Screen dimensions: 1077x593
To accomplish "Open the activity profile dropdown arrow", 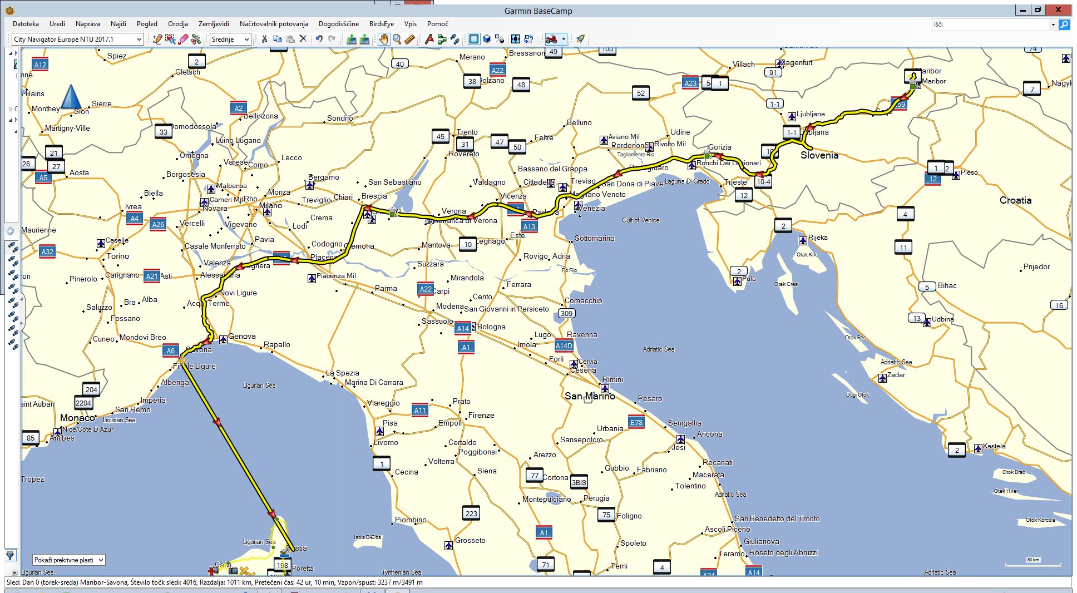I will 564,39.
